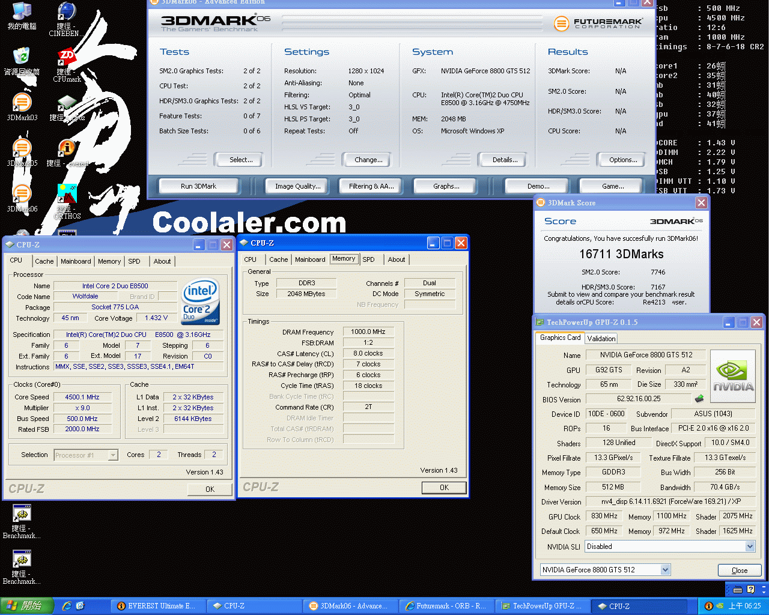Open Cache tab in left CPU-Z window

44,261
